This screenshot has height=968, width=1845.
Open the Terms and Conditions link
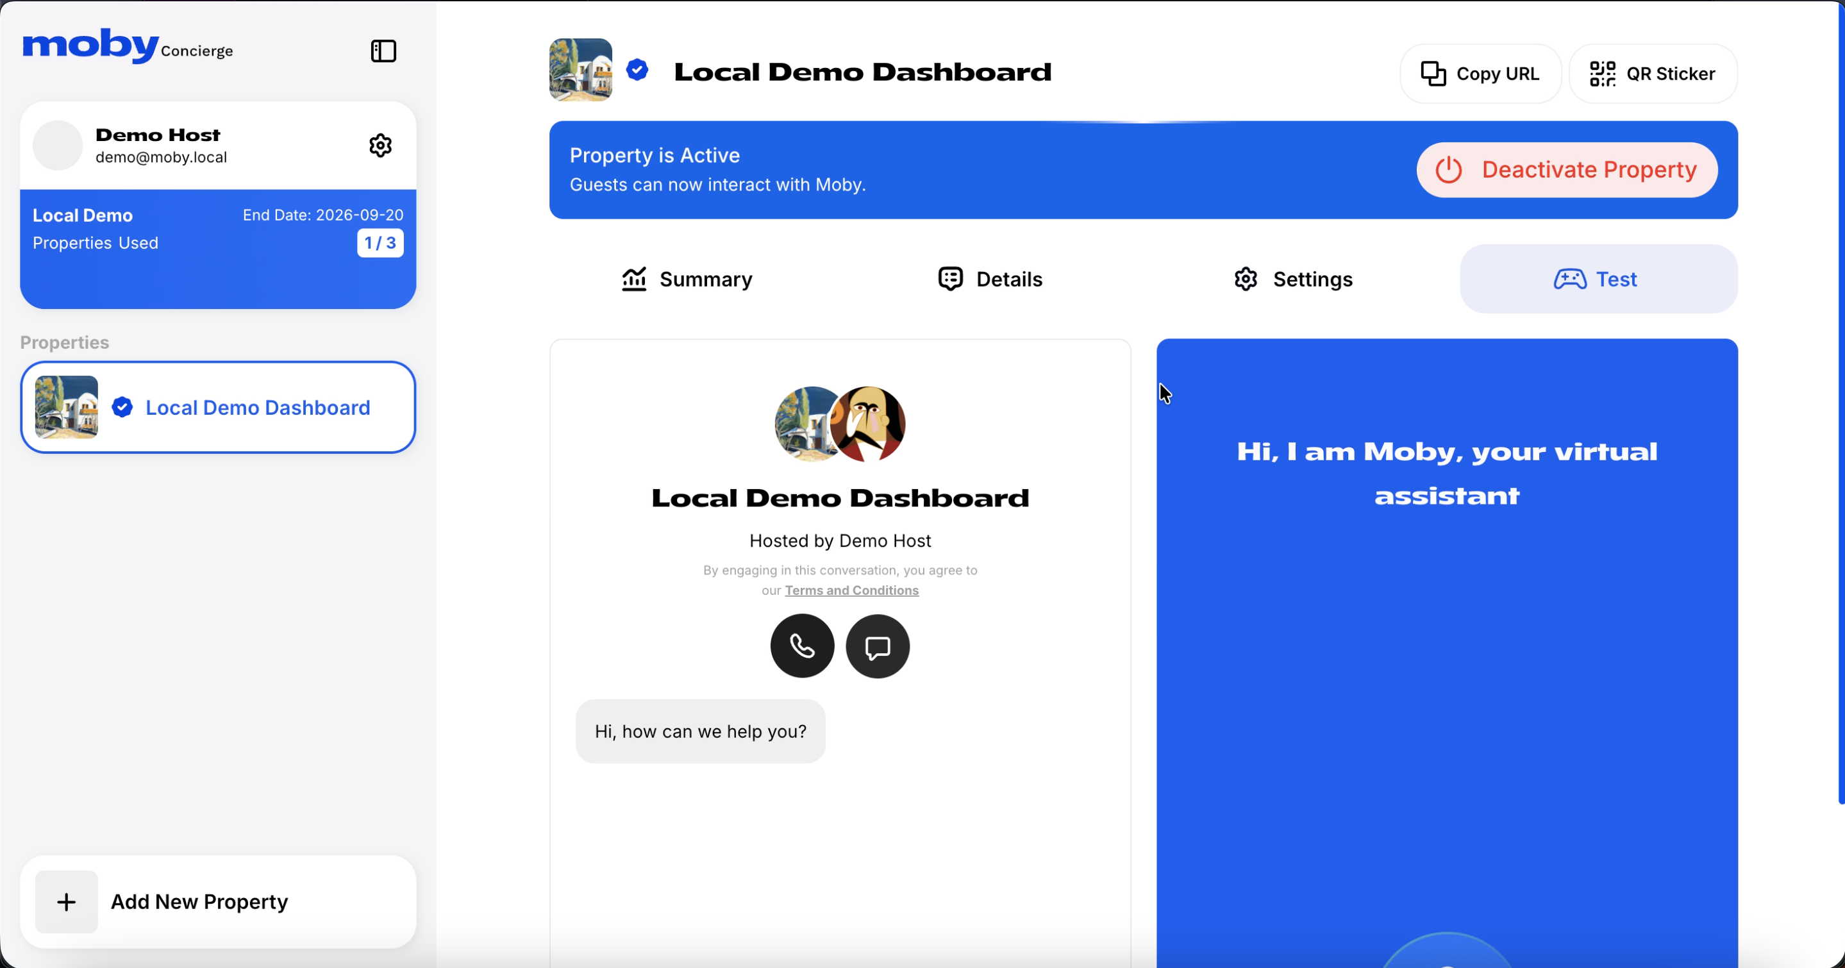(x=851, y=590)
